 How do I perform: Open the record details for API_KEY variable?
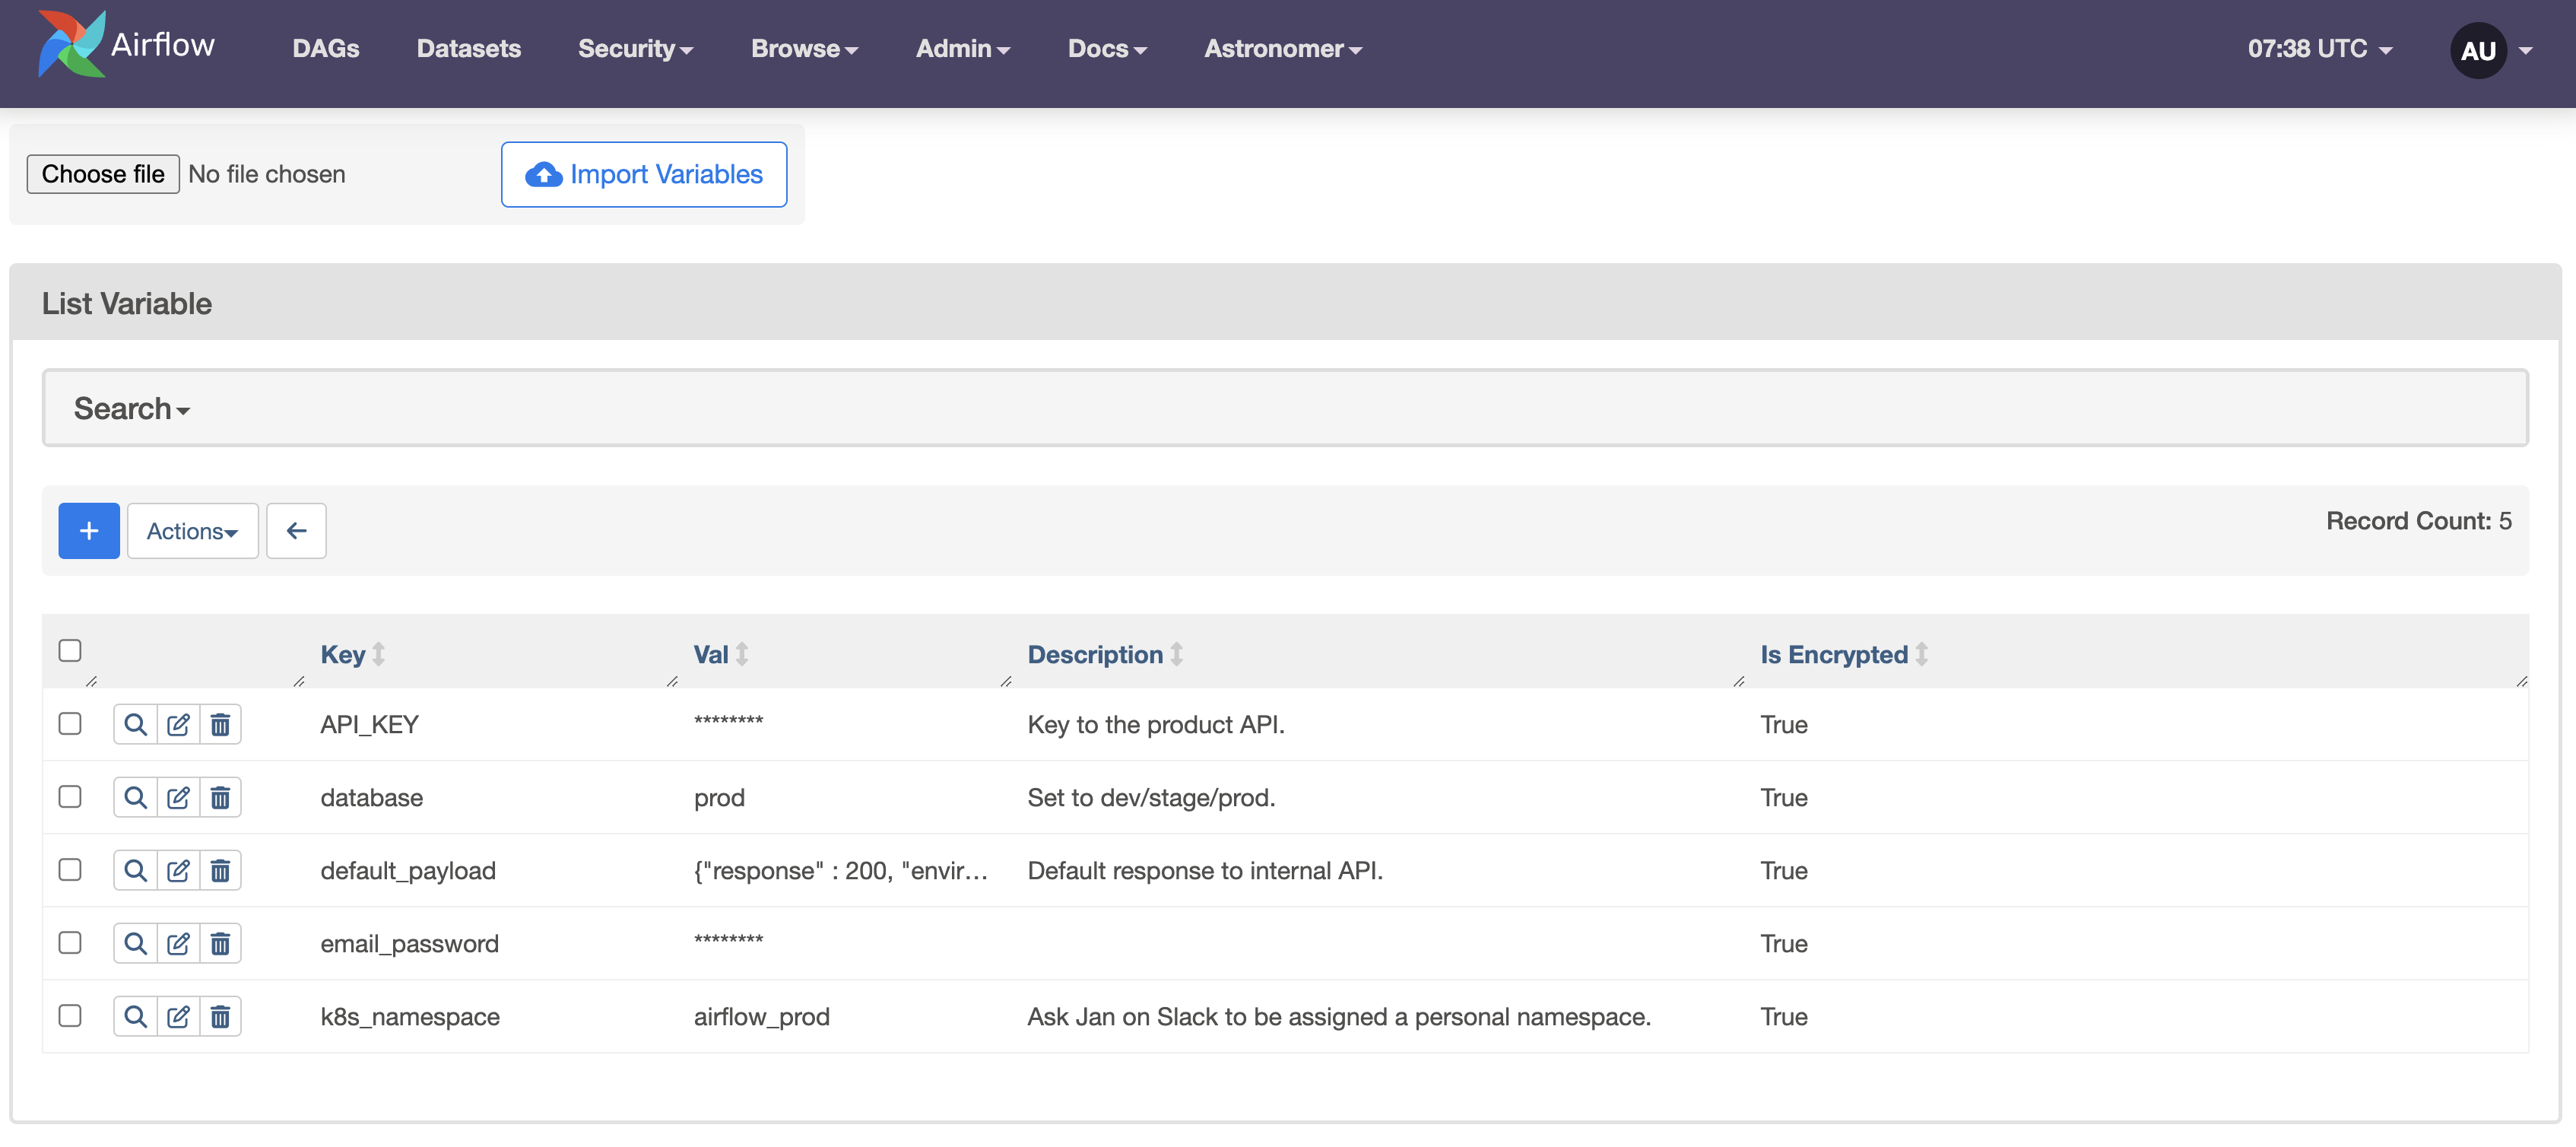[135, 724]
